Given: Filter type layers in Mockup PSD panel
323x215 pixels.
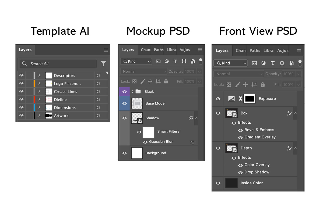Looking at the screenshot, I should (175, 62).
